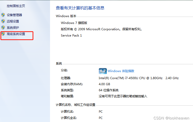193x122 pixels.
Task: Click the 计算机全名: label
Action: point(69,118)
